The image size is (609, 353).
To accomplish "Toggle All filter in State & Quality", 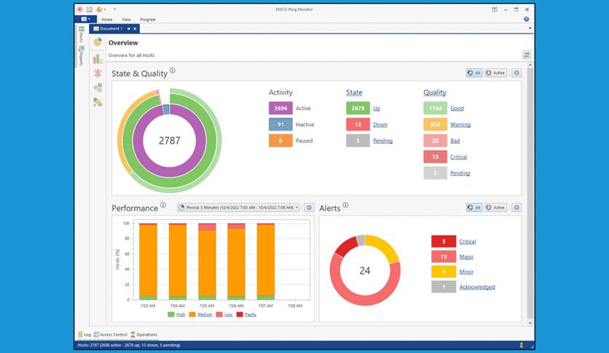I will point(474,73).
